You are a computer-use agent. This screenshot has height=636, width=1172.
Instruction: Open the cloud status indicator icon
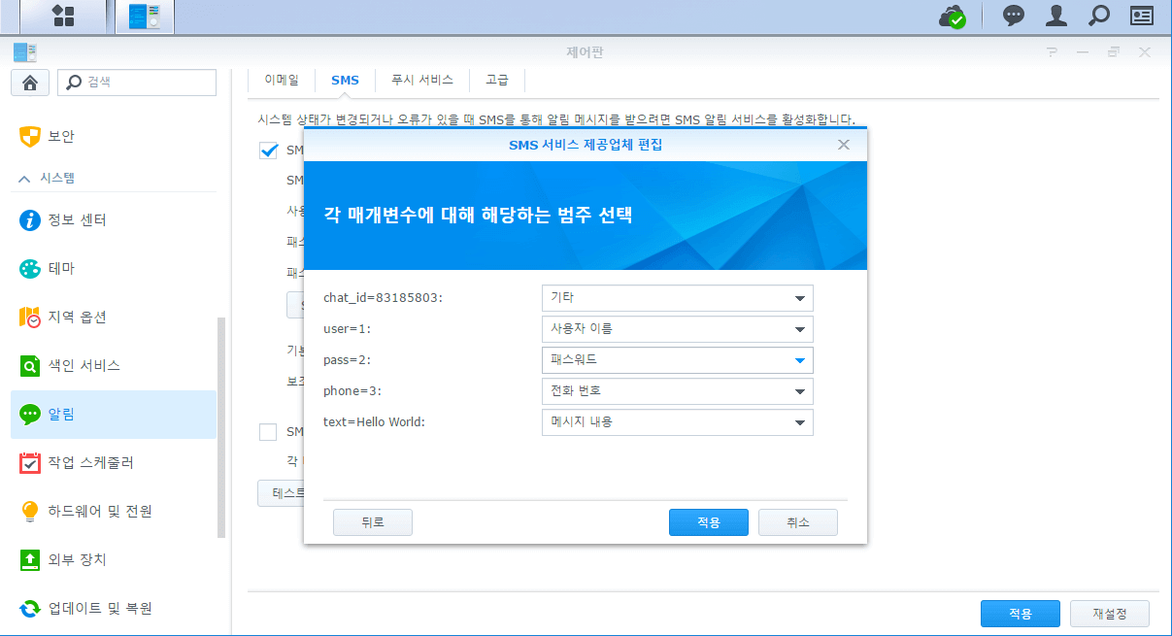(951, 17)
